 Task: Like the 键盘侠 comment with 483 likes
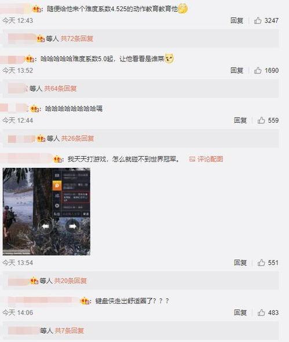(261, 312)
